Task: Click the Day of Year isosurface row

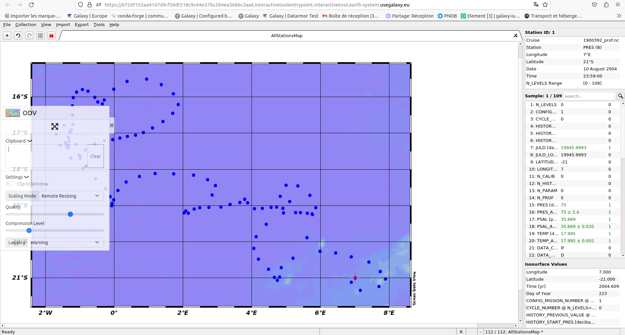Action: click(x=573, y=294)
